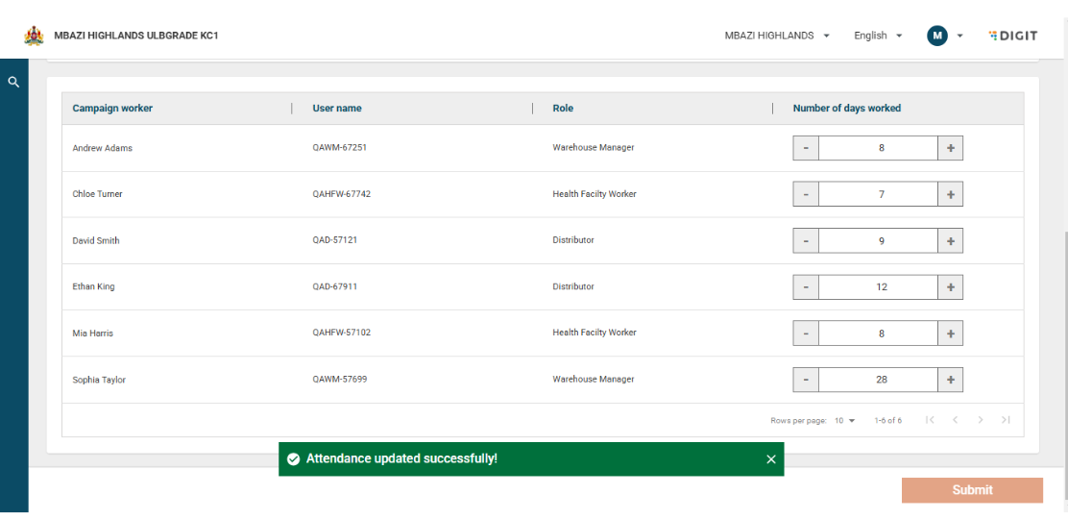
Task: Submit the attendance register
Action: (x=972, y=490)
